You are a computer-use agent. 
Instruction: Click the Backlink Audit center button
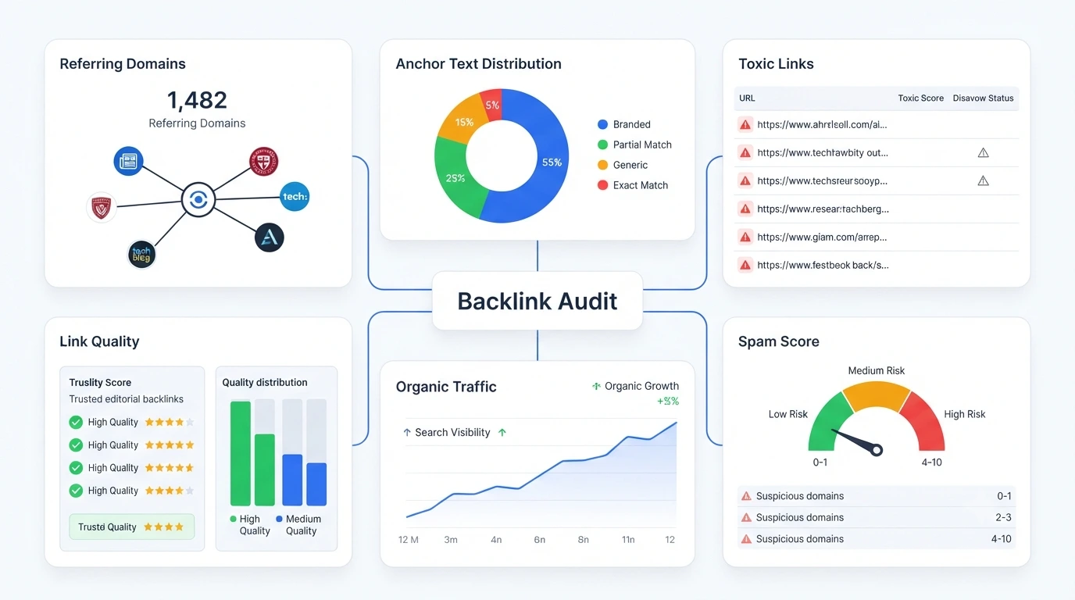pos(537,301)
